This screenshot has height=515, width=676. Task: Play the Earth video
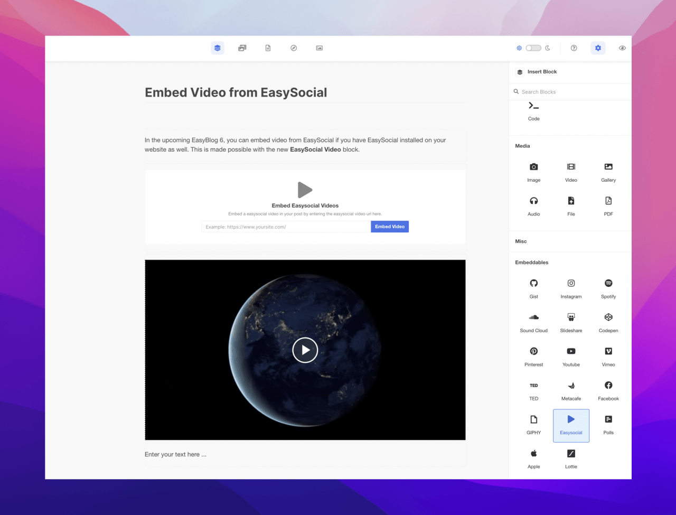click(305, 350)
